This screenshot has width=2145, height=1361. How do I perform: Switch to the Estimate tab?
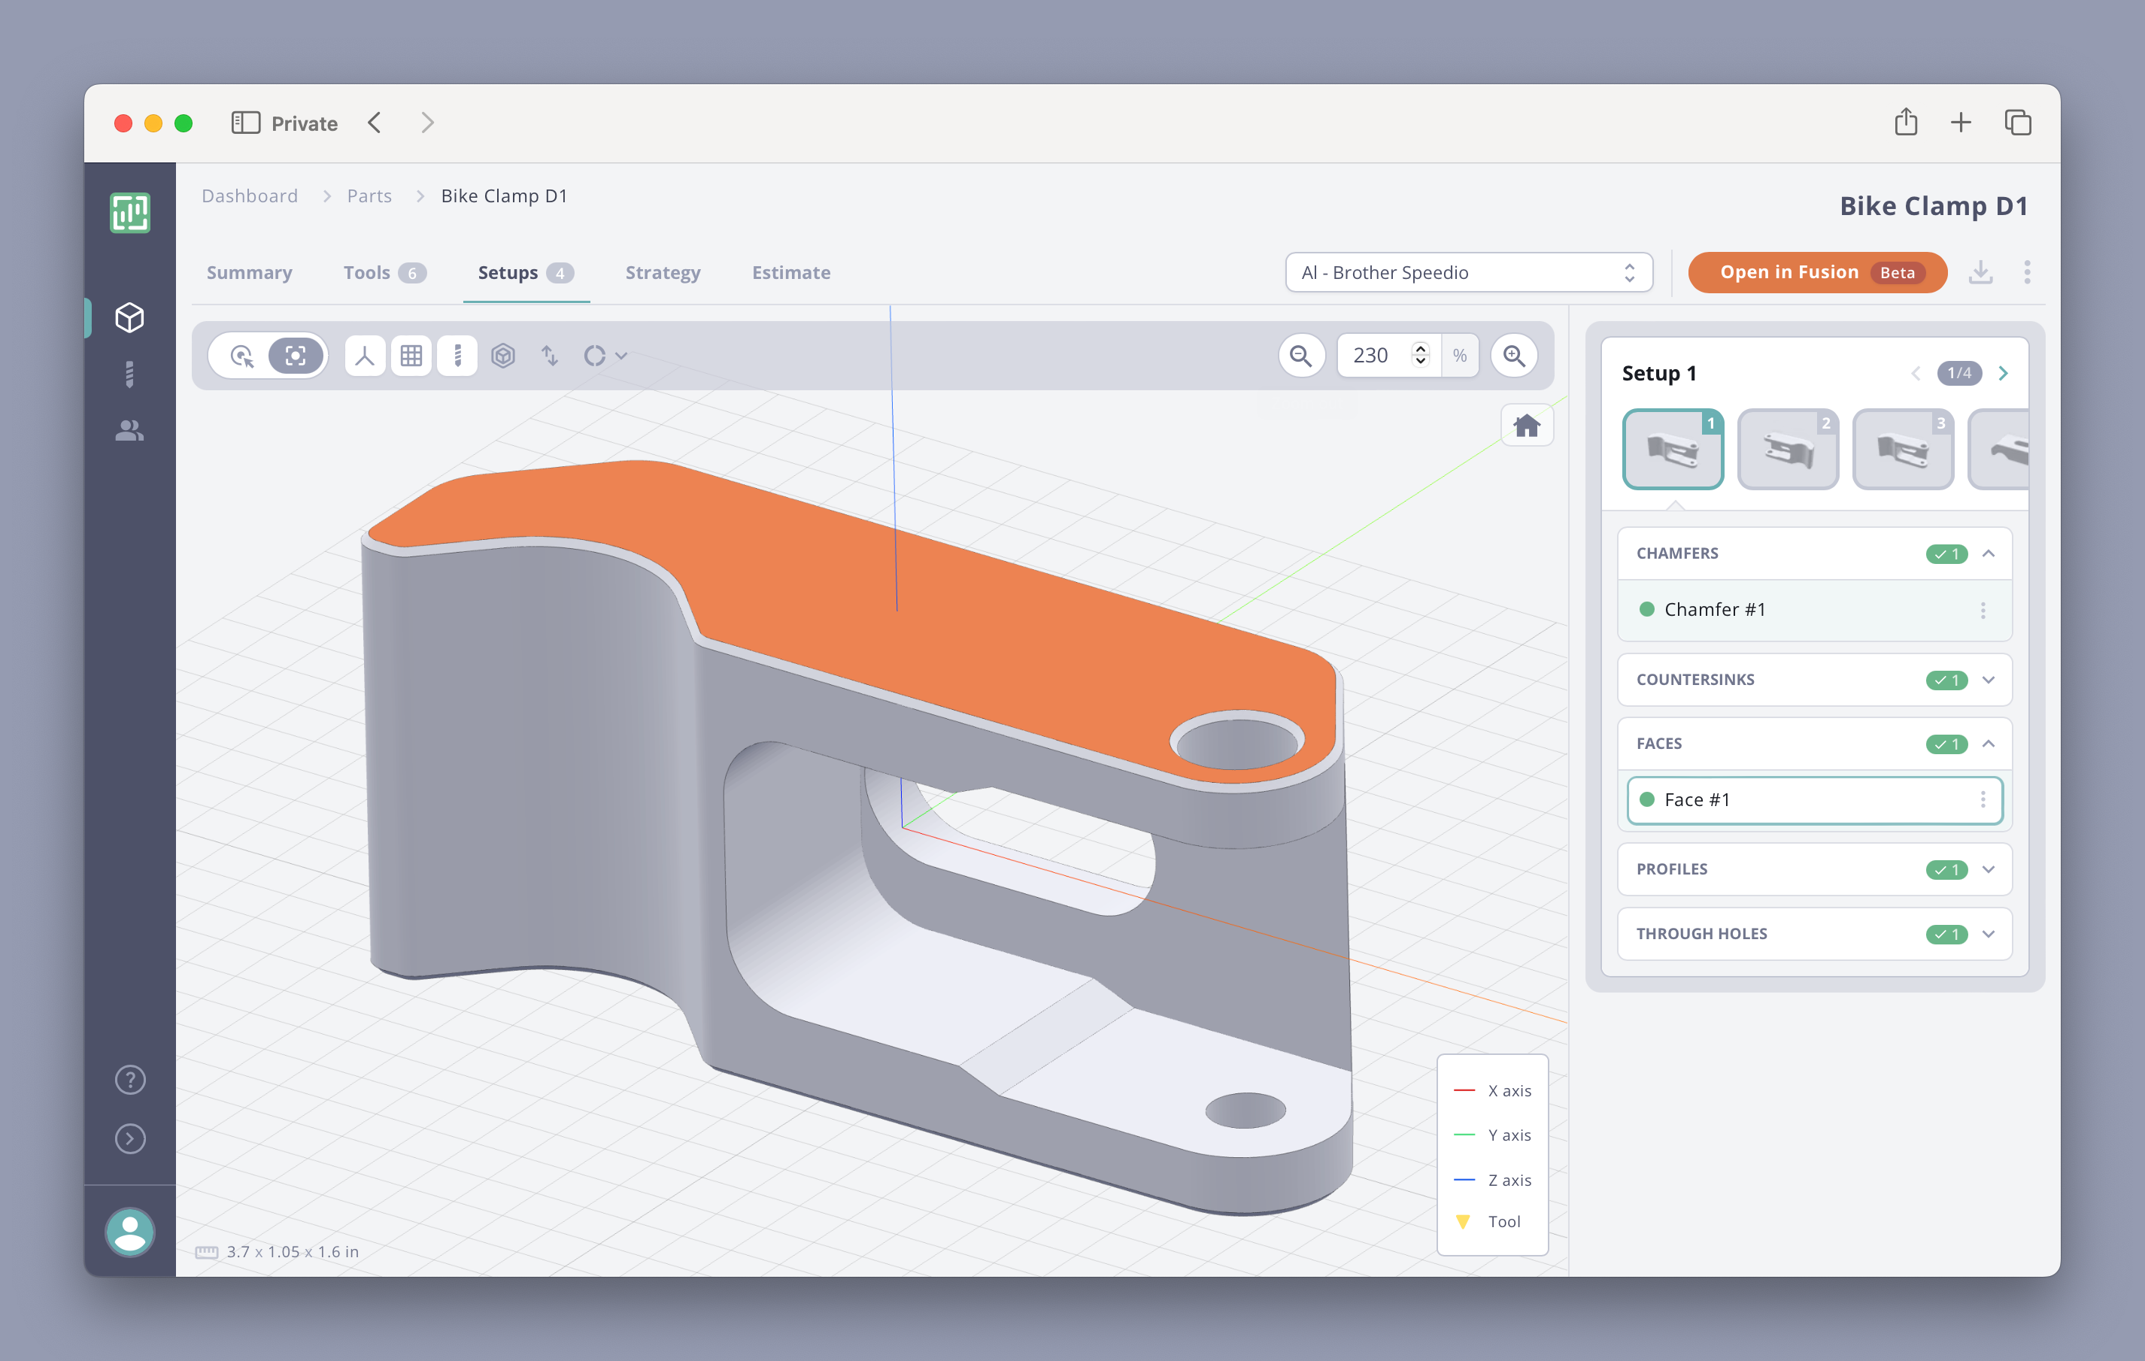790,272
